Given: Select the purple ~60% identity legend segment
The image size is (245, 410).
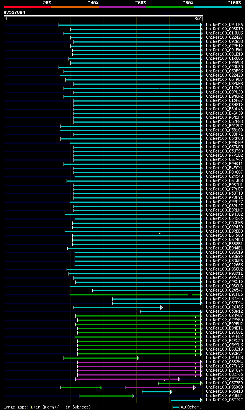Looking at the screenshot, I should point(122,7).
